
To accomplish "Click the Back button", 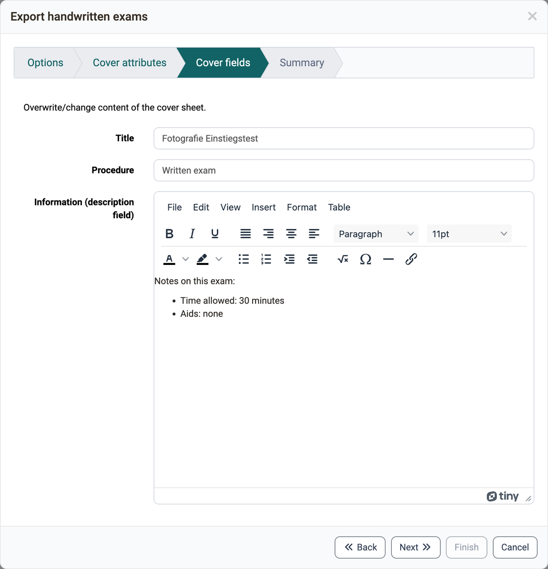I will [x=360, y=547].
